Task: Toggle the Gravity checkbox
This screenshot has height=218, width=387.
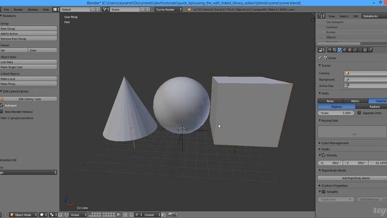Action: click(x=324, y=155)
